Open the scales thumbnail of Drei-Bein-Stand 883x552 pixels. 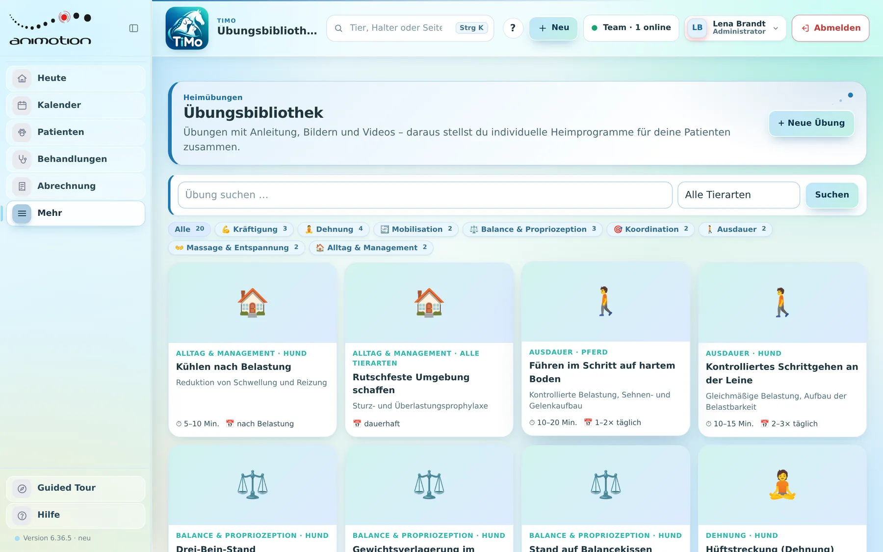click(253, 485)
